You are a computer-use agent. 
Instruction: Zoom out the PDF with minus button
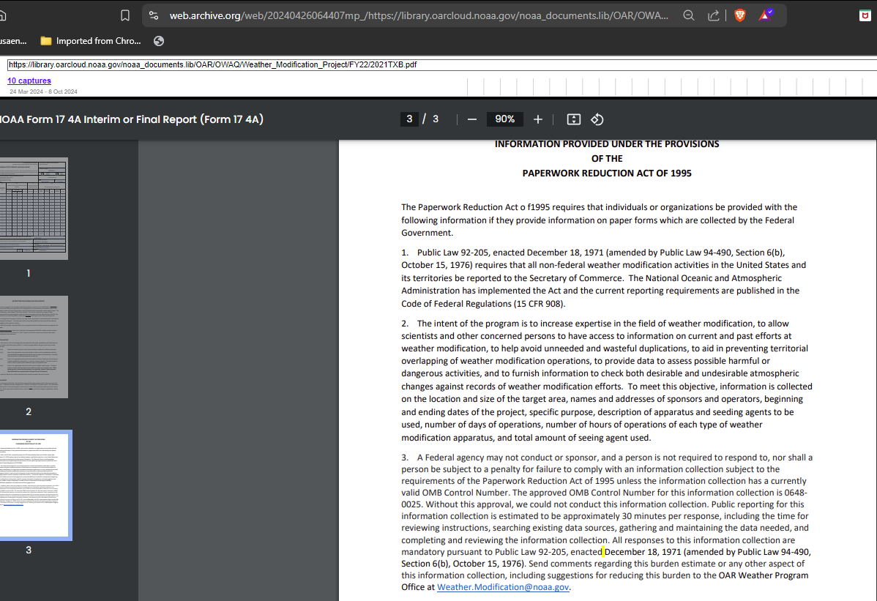coord(472,119)
